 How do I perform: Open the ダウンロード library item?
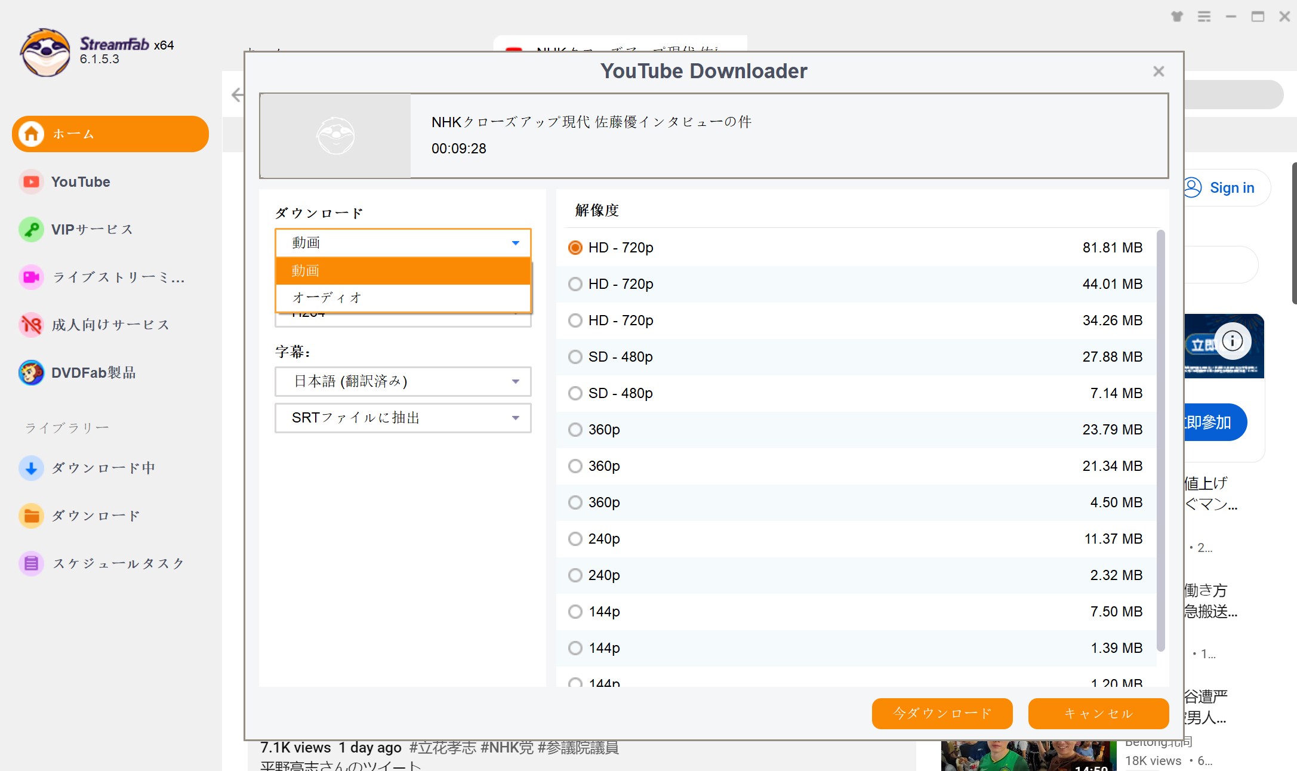click(x=110, y=516)
